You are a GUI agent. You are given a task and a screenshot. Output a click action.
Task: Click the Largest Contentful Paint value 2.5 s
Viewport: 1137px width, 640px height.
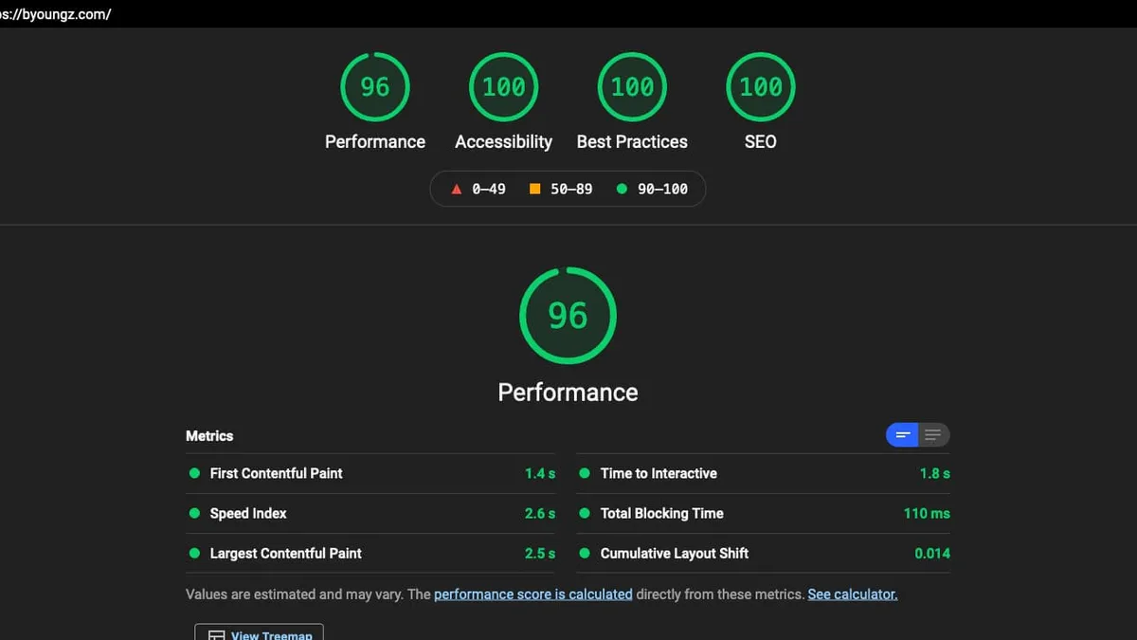540,553
